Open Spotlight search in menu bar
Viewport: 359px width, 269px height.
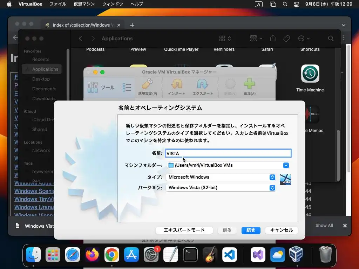click(285, 4)
